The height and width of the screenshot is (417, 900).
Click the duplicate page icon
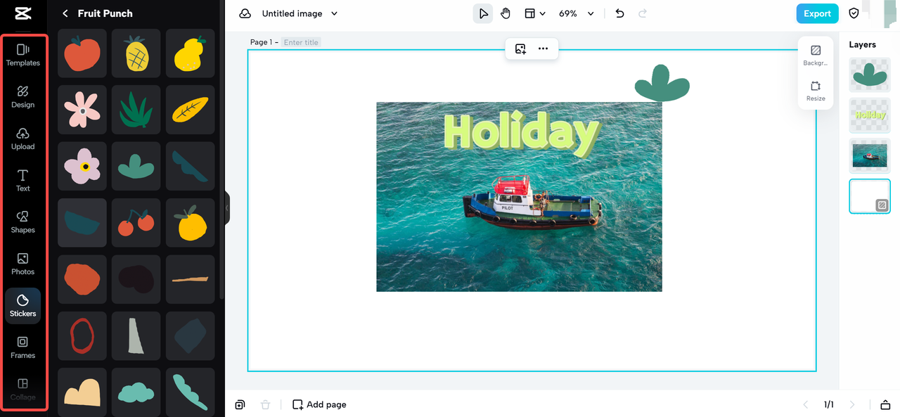tap(240, 404)
